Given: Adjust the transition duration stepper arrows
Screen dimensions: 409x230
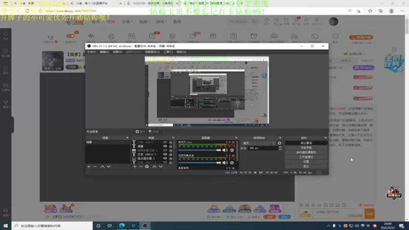Looking at the screenshot, I should click(x=280, y=148).
